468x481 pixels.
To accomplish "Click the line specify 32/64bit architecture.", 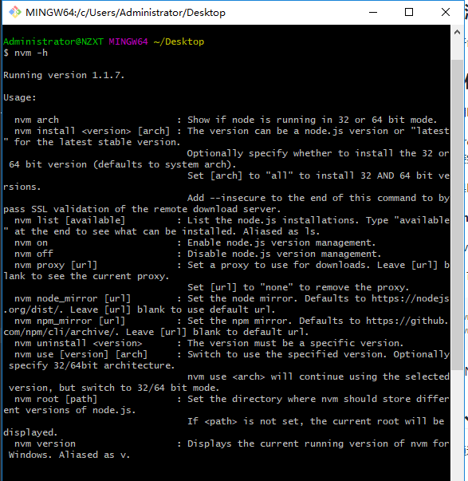I will tap(92, 365).
